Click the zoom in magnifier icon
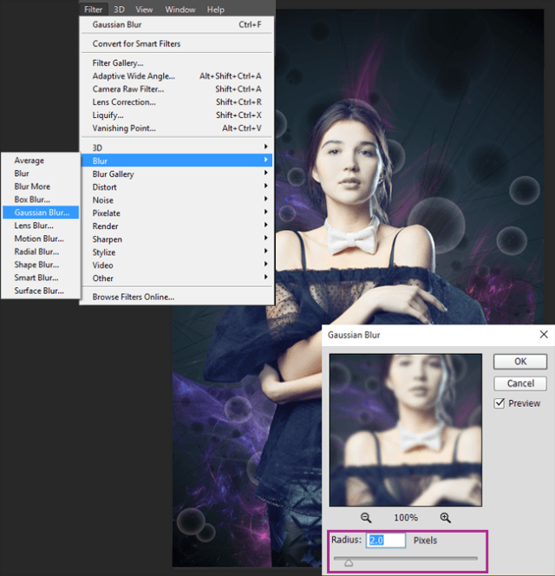The height and width of the screenshot is (576, 555). (445, 517)
